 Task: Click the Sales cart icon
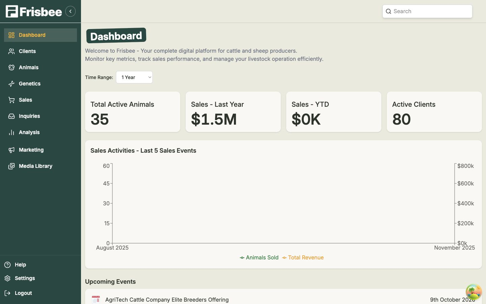[x=11, y=100]
